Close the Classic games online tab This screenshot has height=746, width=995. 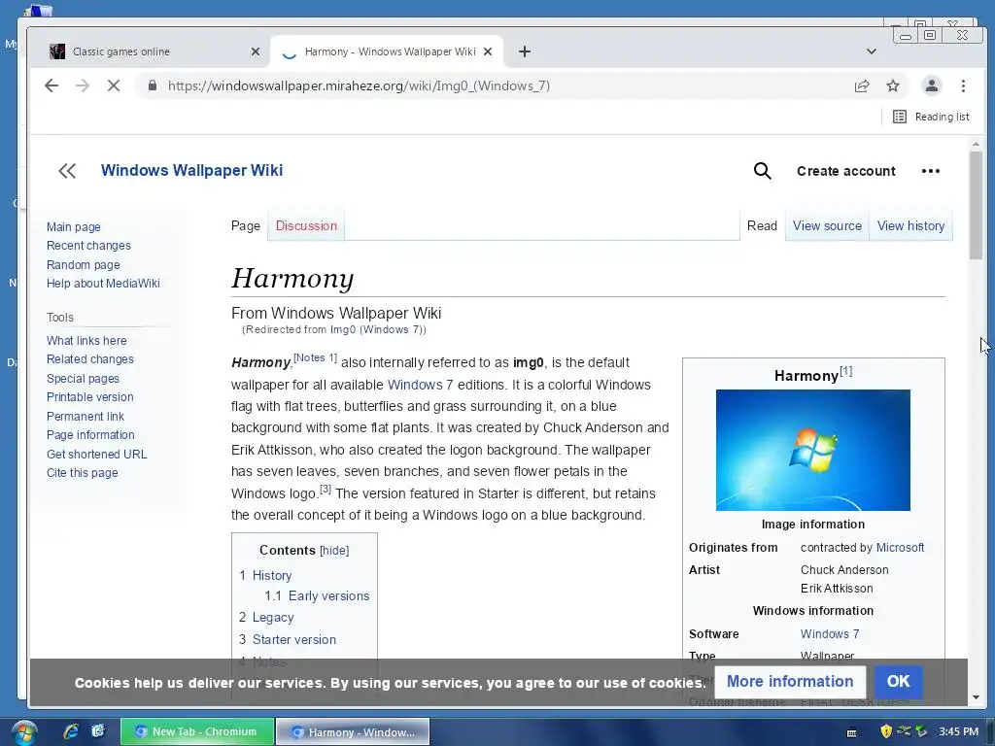(x=256, y=51)
